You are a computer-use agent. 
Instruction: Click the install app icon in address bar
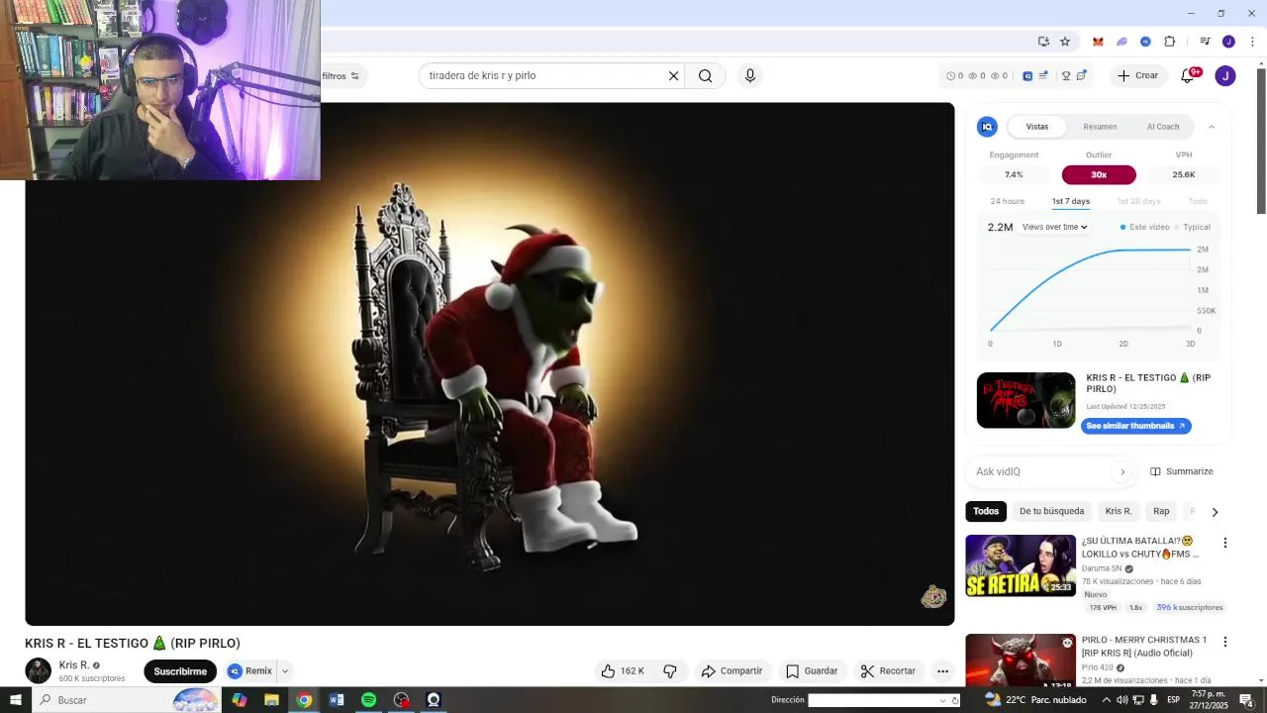(x=1043, y=42)
